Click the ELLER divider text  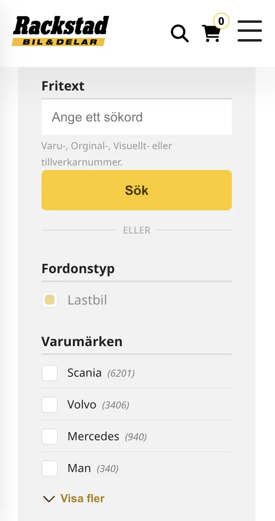[x=136, y=230]
